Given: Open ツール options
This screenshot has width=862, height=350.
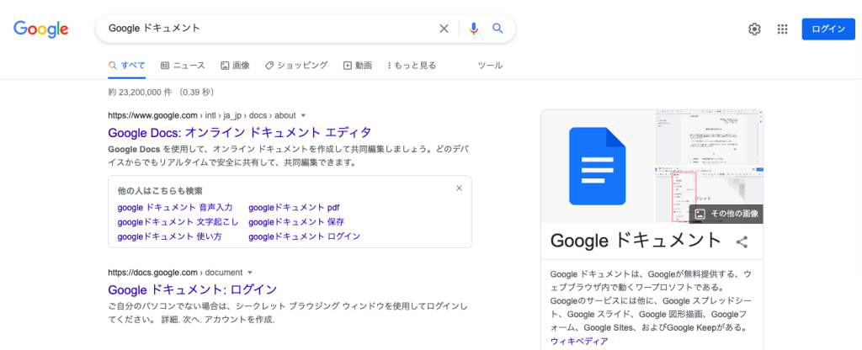Looking at the screenshot, I should click(x=490, y=66).
